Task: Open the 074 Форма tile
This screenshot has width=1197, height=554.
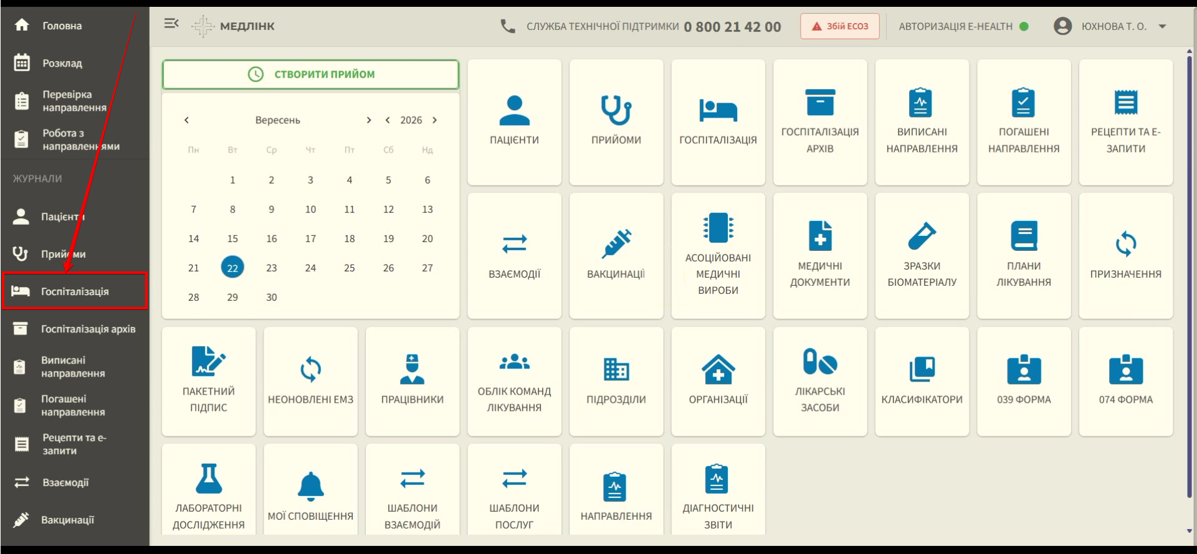Action: tap(1125, 382)
